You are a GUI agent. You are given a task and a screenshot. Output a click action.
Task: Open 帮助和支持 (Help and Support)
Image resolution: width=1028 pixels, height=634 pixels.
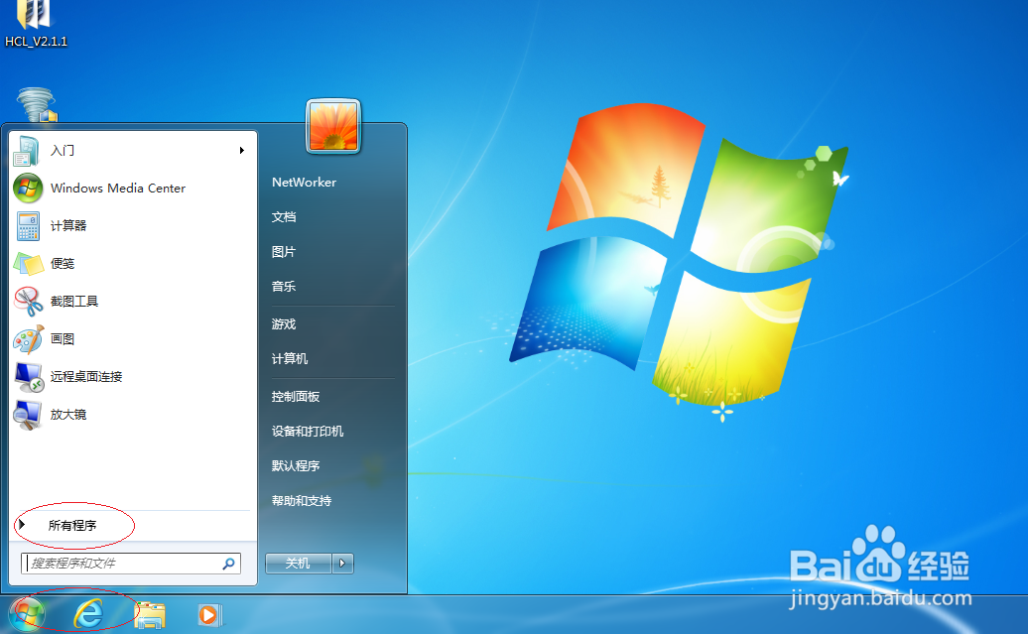point(302,501)
